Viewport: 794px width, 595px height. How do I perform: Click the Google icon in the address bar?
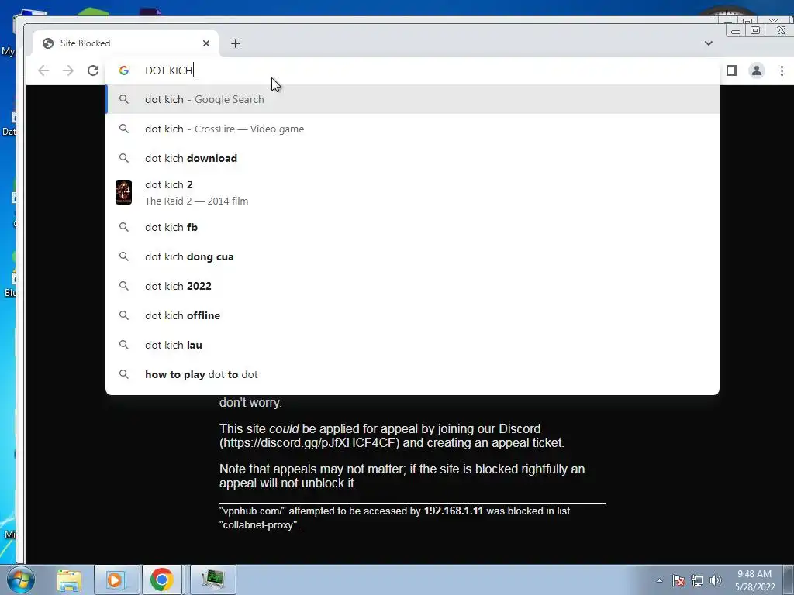coord(124,71)
